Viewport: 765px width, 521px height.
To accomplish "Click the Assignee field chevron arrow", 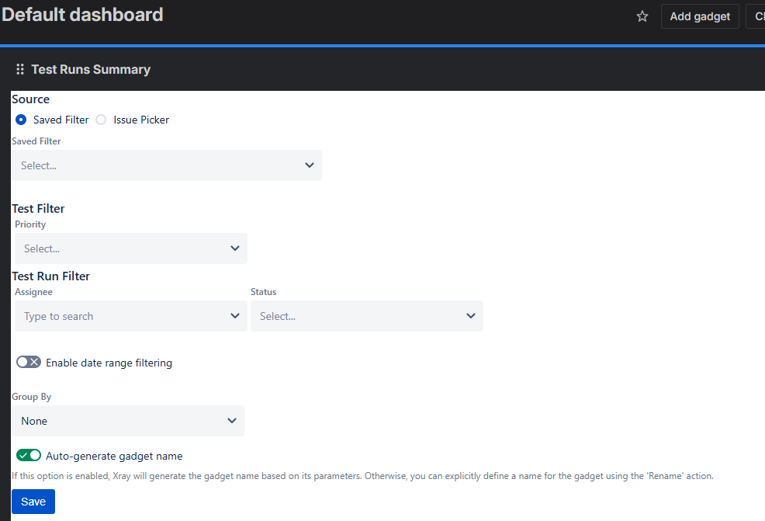I will [x=235, y=316].
